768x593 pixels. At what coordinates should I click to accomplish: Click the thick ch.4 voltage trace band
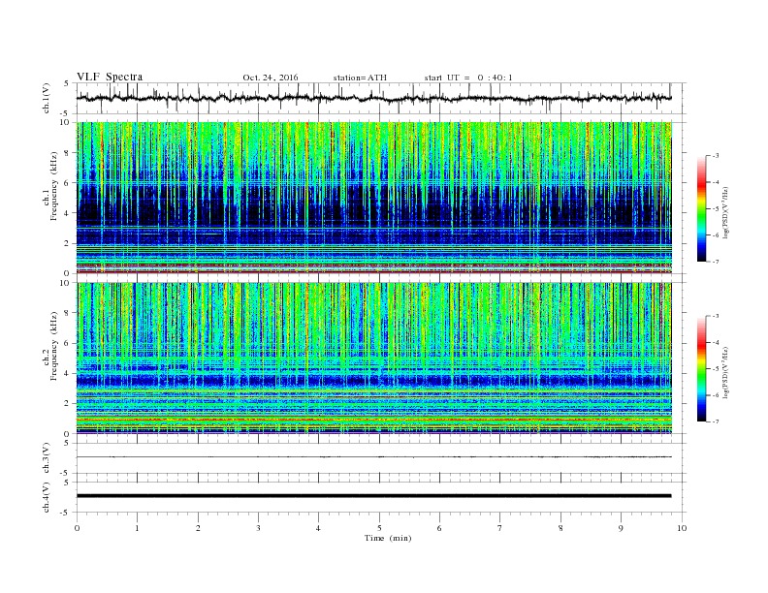point(374,496)
